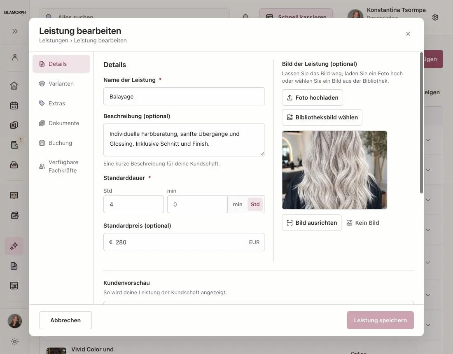The width and height of the screenshot is (453, 354).
Task: Select the sparkles services icon in sidebar
Action: (x=14, y=246)
